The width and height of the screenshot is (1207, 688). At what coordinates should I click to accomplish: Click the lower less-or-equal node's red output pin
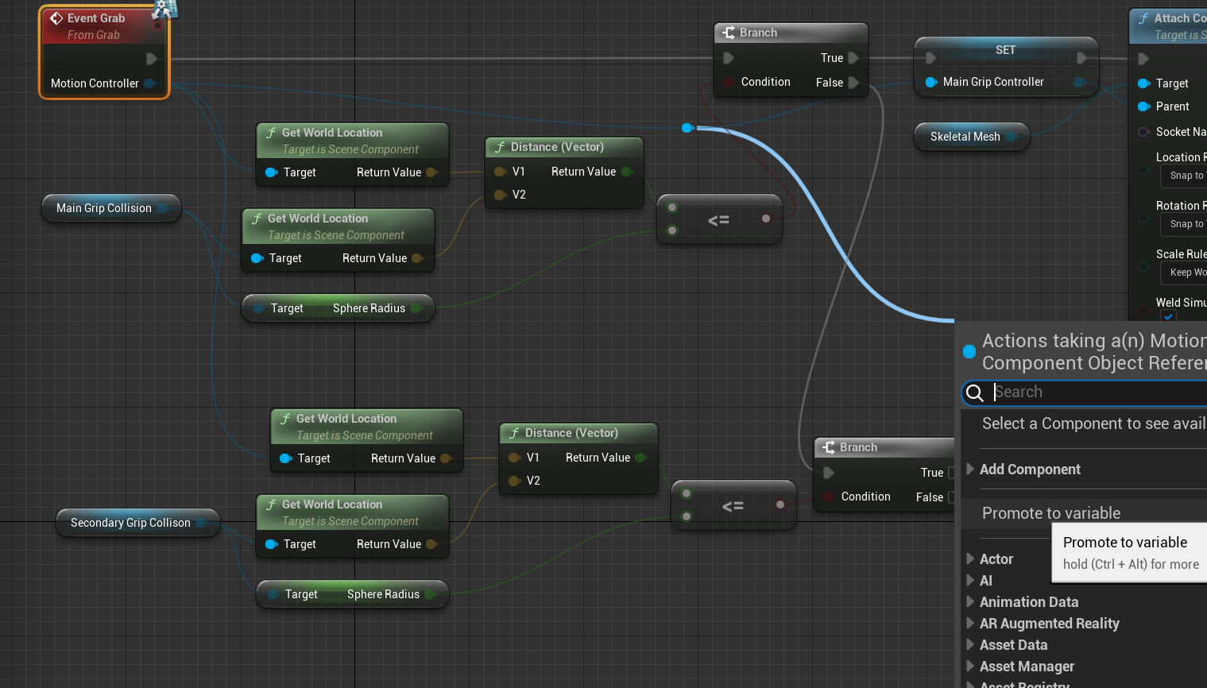point(780,504)
